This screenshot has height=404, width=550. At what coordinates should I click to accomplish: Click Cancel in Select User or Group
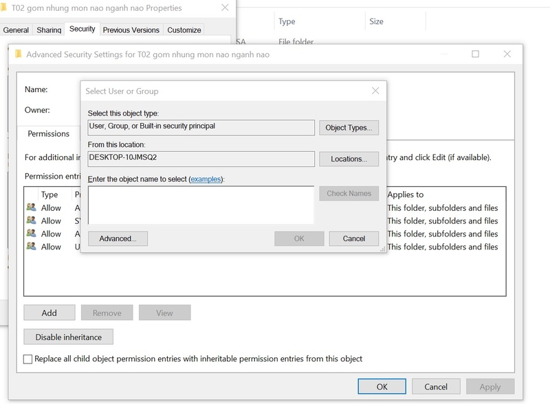(x=353, y=238)
